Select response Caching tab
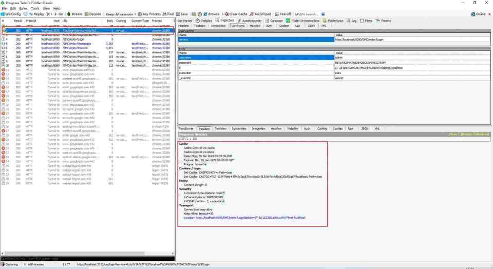The width and height of the screenshot is (493, 269). [323, 129]
